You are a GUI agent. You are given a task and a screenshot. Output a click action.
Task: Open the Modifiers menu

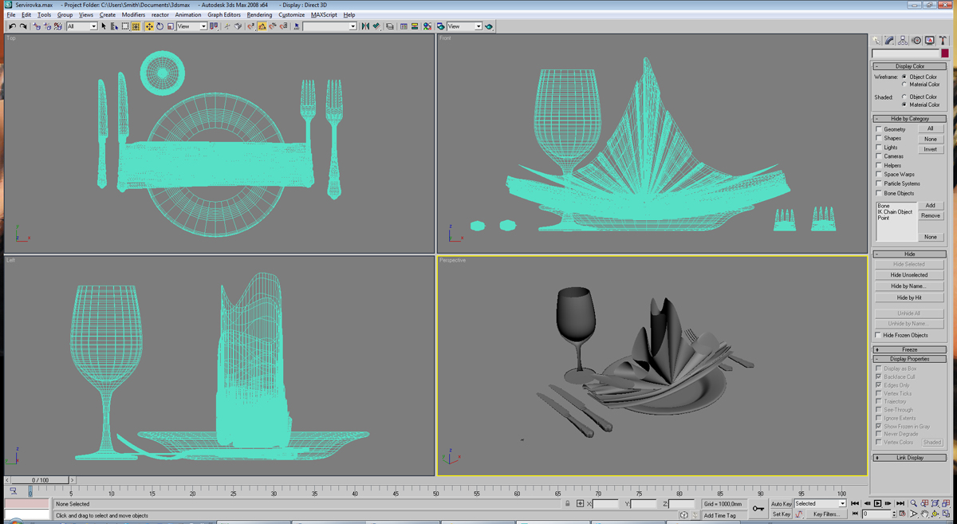(133, 14)
